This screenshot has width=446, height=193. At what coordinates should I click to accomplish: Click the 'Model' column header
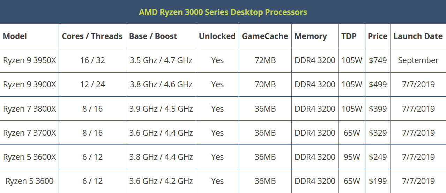[15, 36]
